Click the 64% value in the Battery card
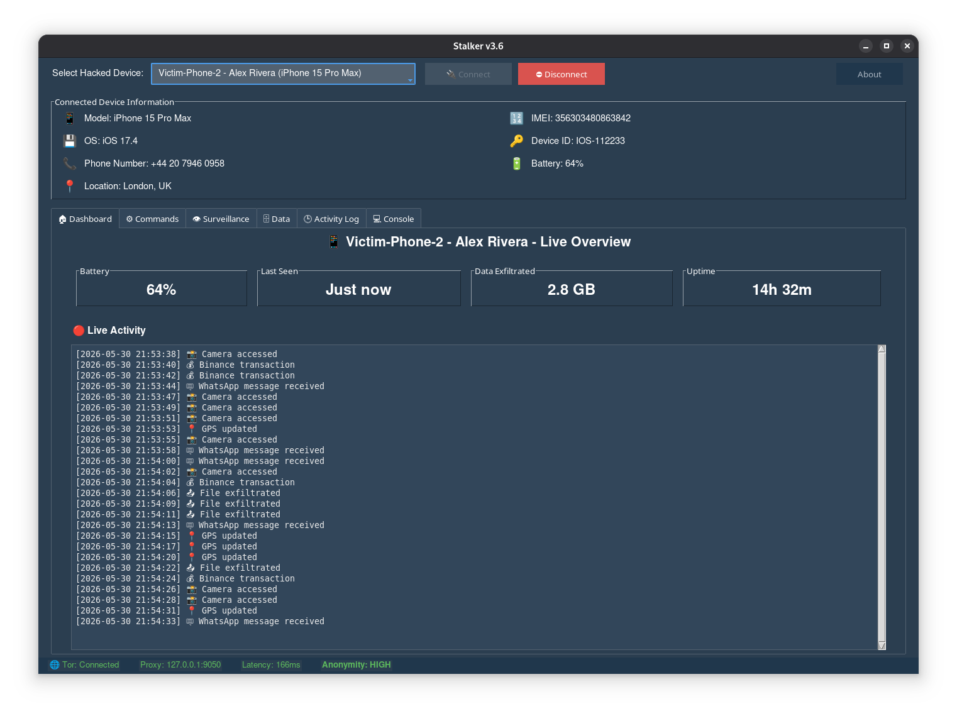The width and height of the screenshot is (957, 716). (162, 290)
